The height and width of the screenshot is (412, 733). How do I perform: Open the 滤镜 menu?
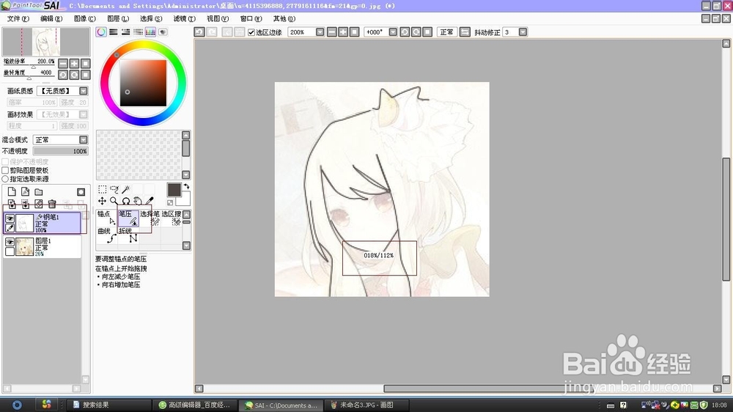184,19
